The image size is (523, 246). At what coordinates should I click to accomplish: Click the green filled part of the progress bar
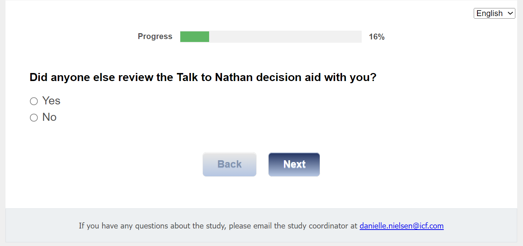click(195, 36)
